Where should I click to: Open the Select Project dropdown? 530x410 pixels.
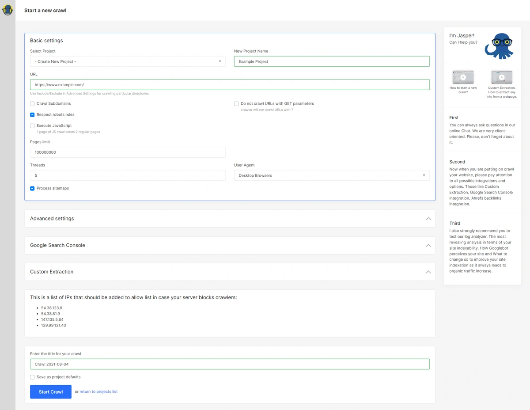[x=128, y=61]
